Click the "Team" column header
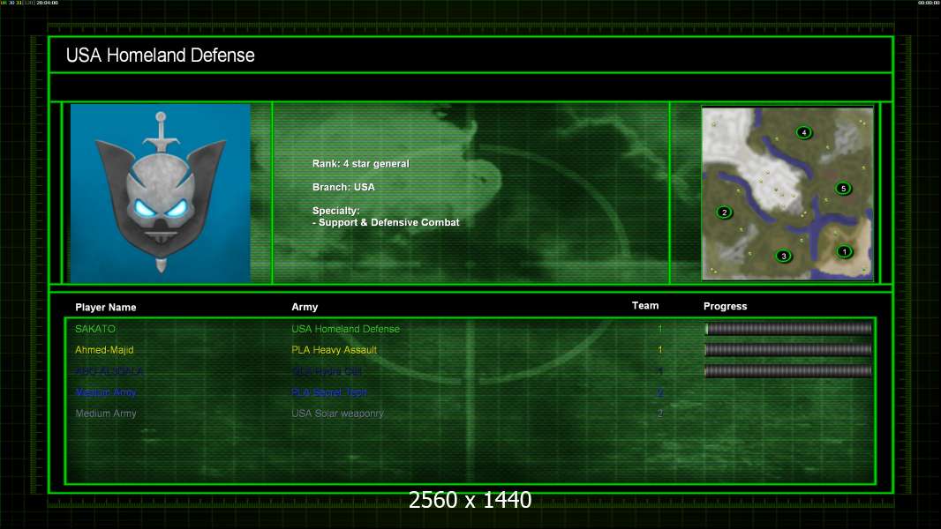 click(645, 306)
